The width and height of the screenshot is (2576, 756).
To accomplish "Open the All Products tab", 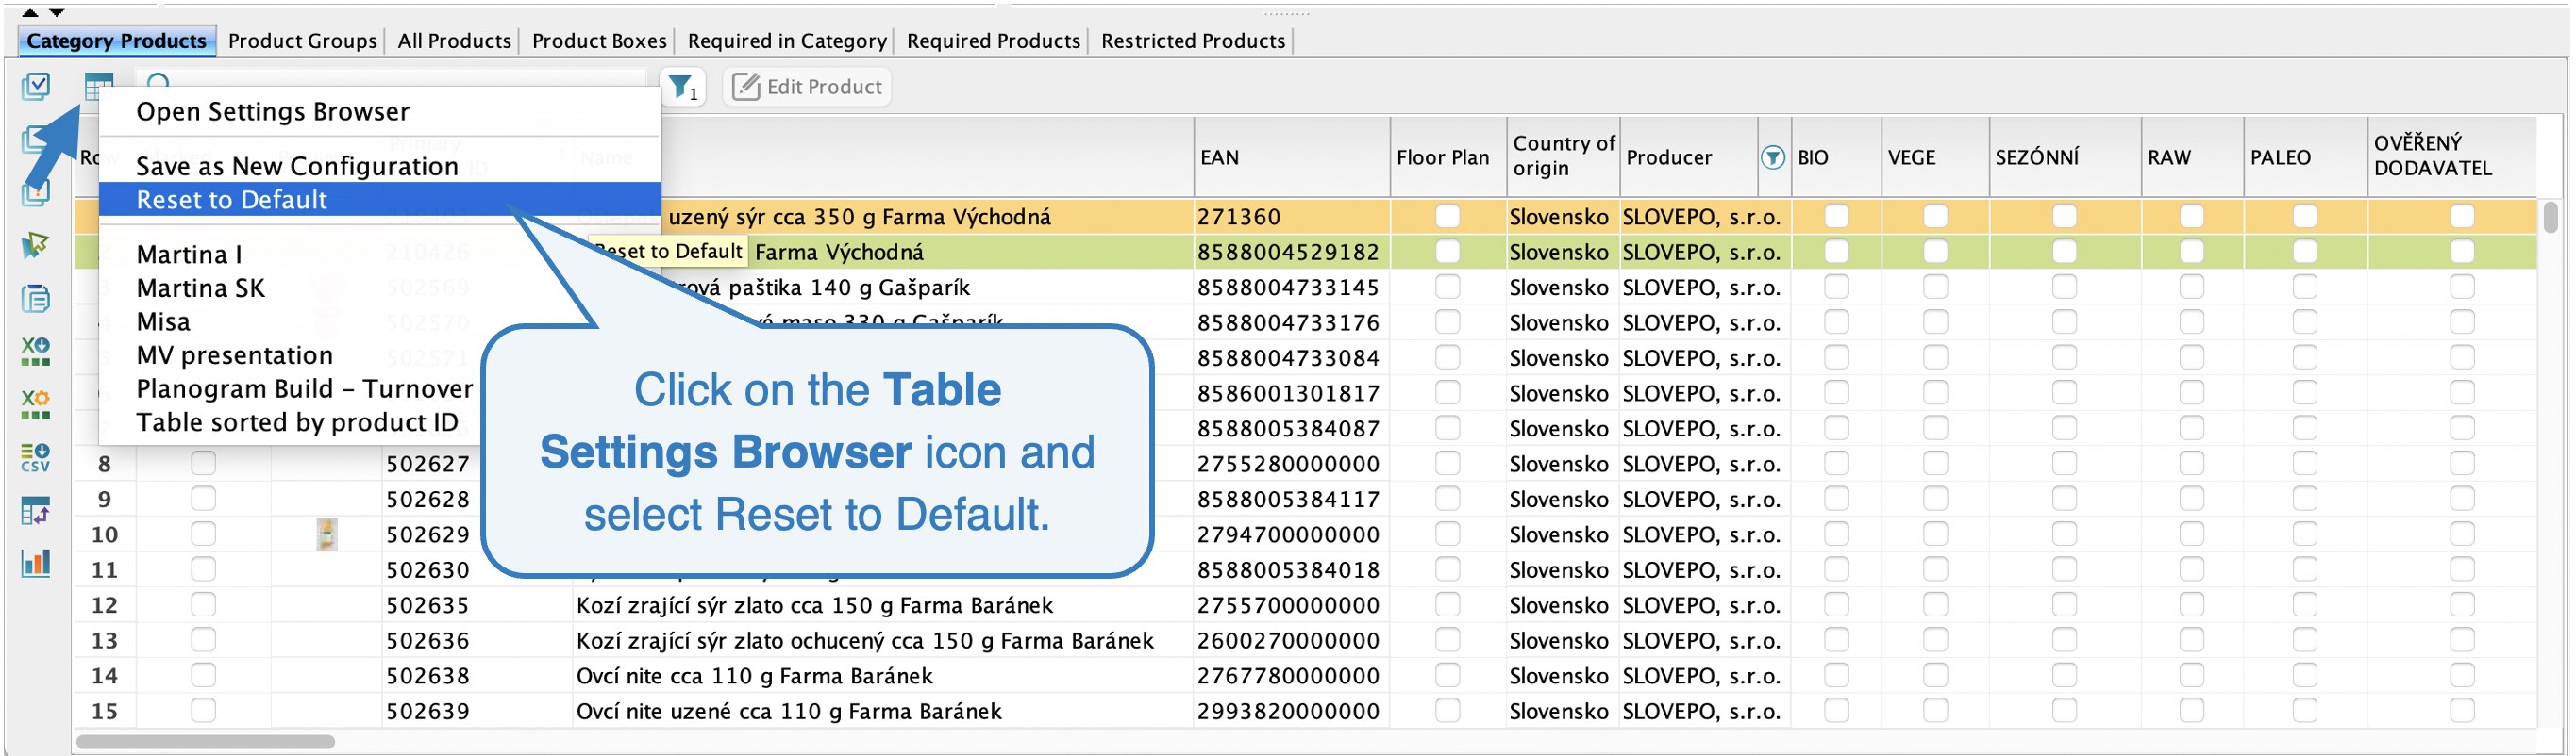I will tap(454, 41).
